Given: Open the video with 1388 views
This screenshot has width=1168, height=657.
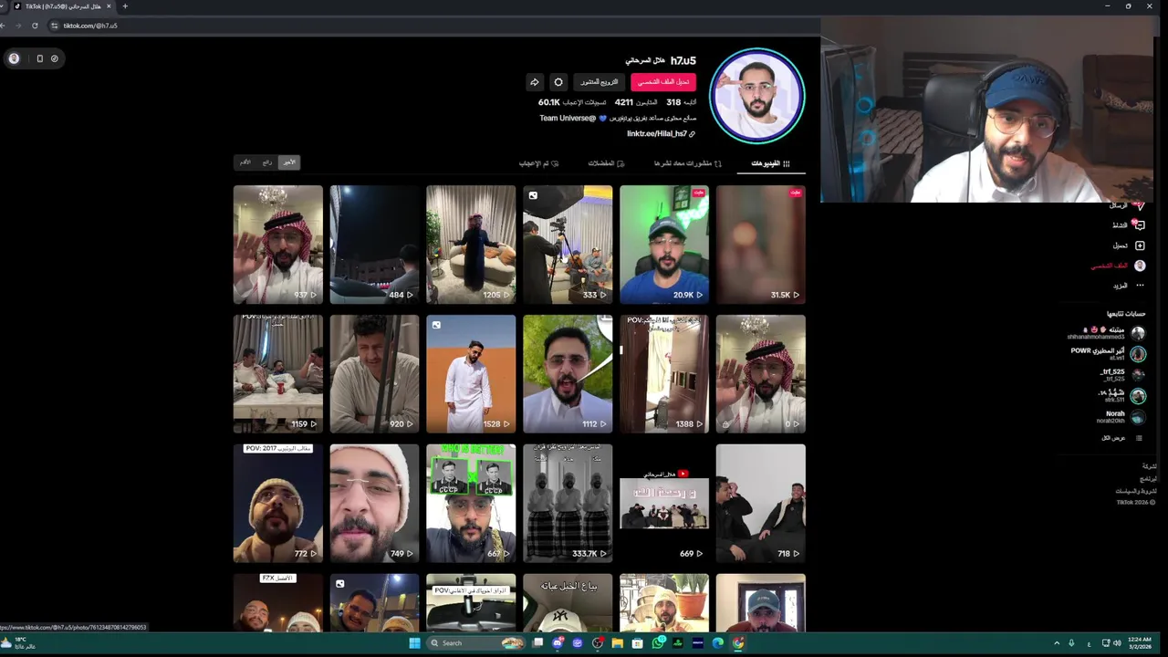Looking at the screenshot, I should click(x=664, y=374).
